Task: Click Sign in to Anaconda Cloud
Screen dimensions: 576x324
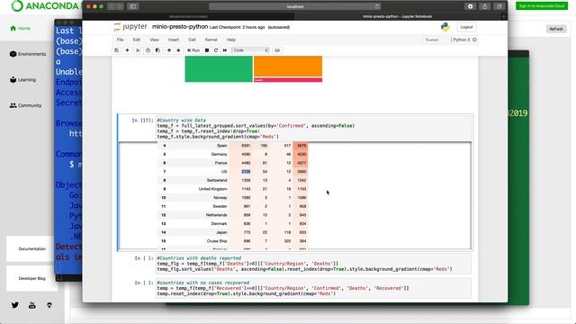Action: pos(542,6)
